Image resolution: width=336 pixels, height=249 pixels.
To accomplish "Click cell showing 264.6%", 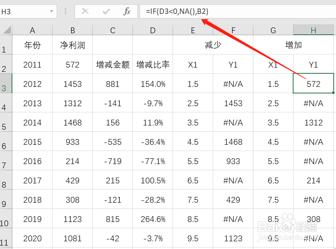I will 153,219.
